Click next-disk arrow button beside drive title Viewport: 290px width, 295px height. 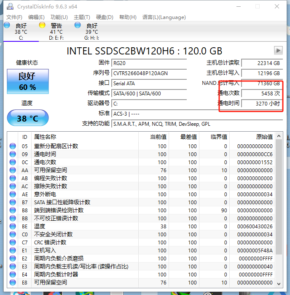tap(278, 50)
